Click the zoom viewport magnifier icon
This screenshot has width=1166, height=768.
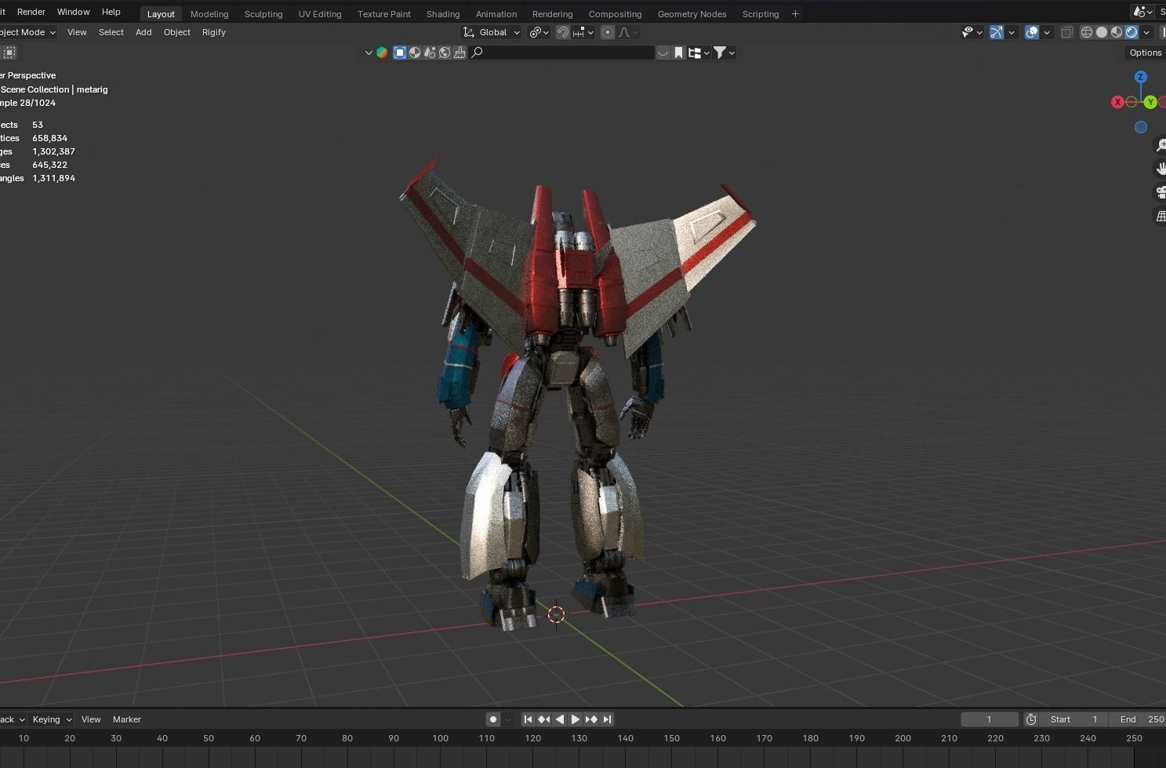point(1161,145)
